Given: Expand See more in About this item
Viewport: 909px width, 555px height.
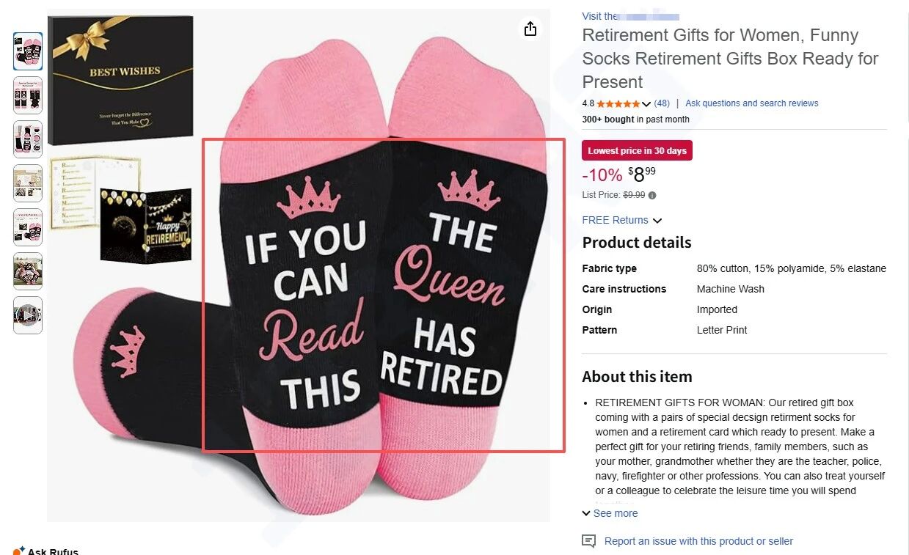Looking at the screenshot, I should [610, 513].
